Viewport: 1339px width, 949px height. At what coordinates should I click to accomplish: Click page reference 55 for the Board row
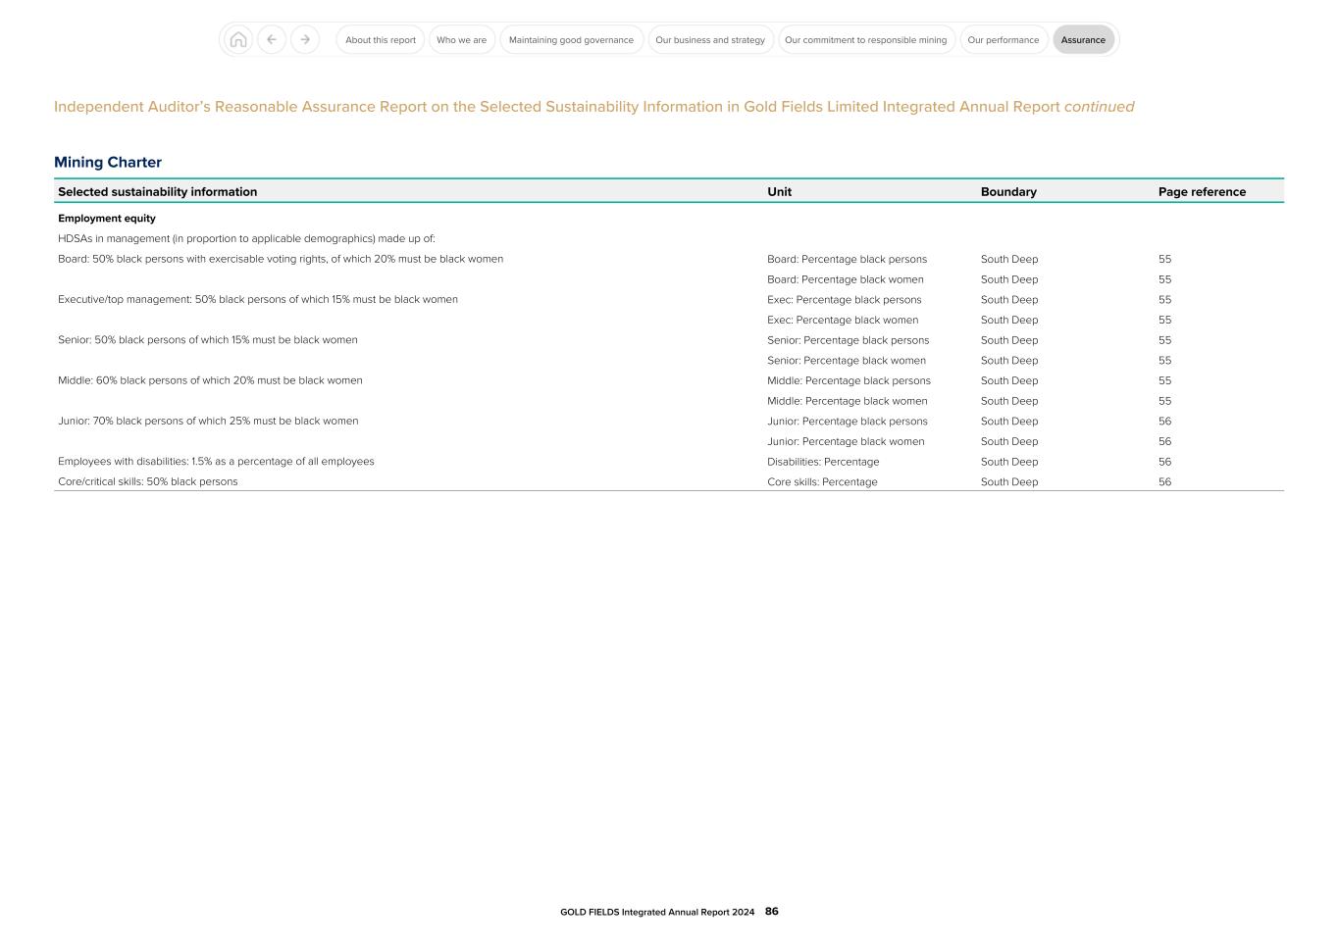point(1164,259)
